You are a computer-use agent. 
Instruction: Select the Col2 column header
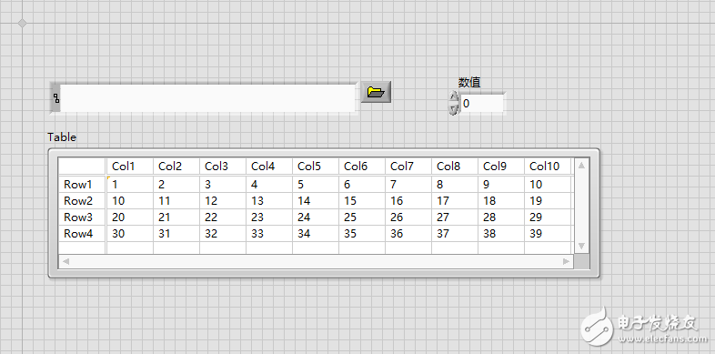[176, 167]
